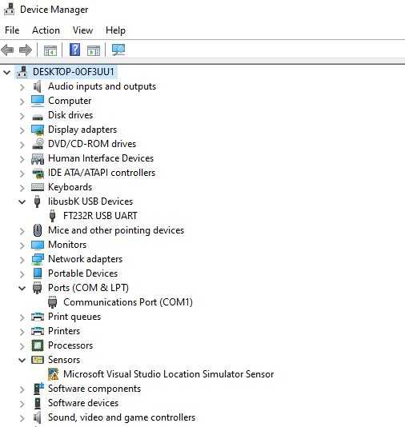Expand the Keyboards chevron
Screen dimensions: 405x427
tap(22, 188)
